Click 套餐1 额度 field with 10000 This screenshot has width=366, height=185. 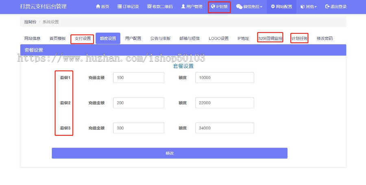224,78
